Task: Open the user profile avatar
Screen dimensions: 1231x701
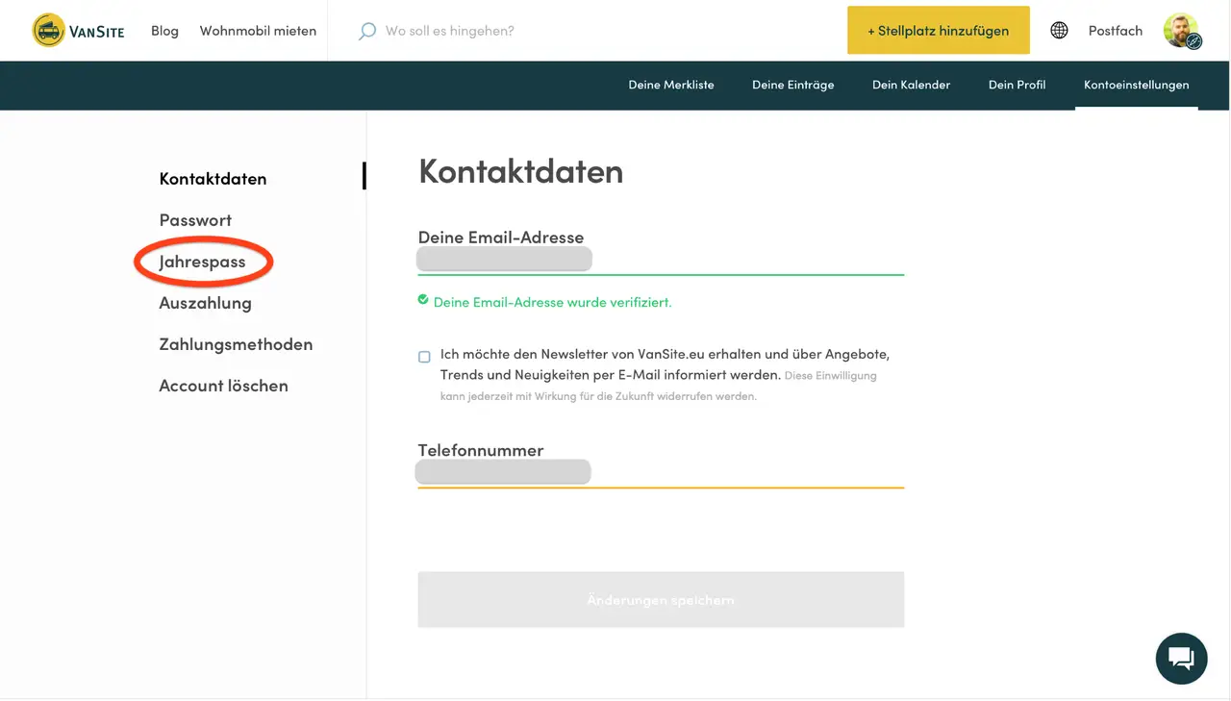Action: [x=1181, y=31]
